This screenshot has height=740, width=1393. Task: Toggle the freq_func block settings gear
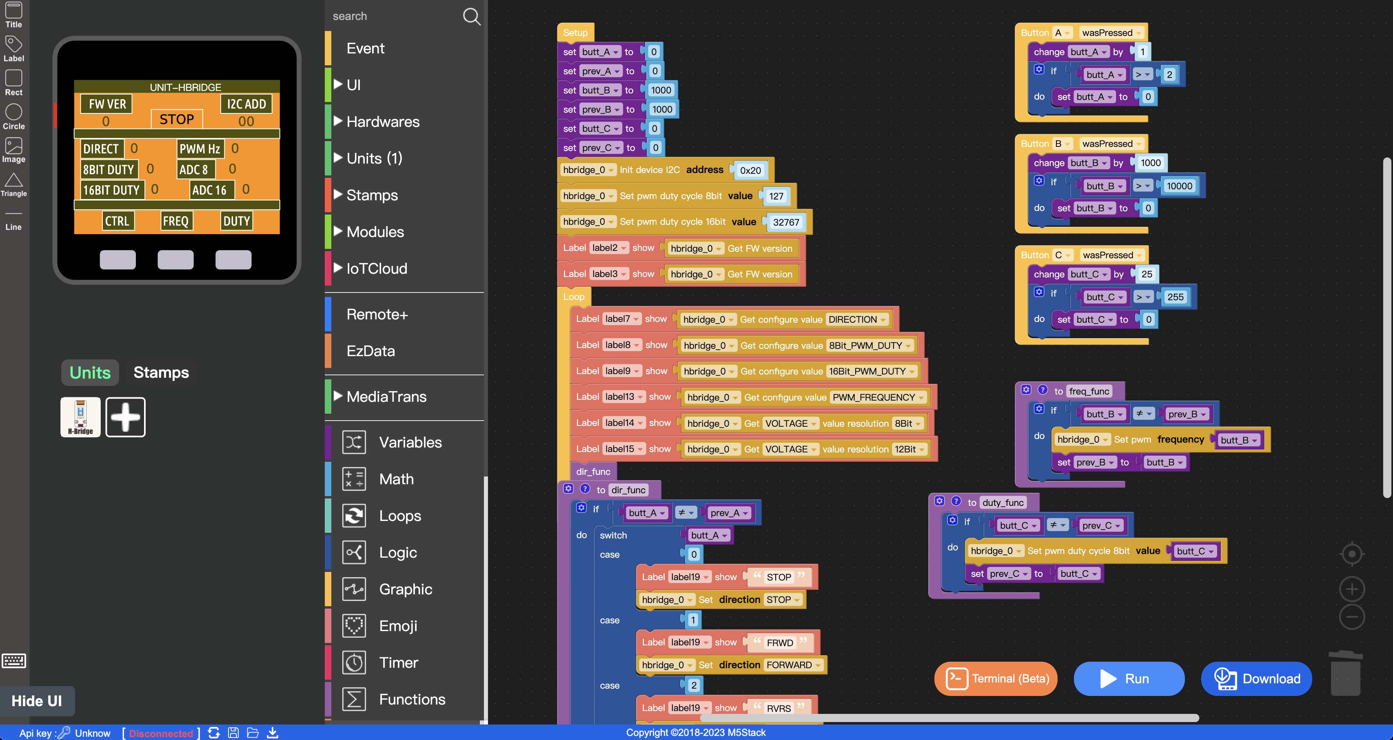pyautogui.click(x=1026, y=390)
